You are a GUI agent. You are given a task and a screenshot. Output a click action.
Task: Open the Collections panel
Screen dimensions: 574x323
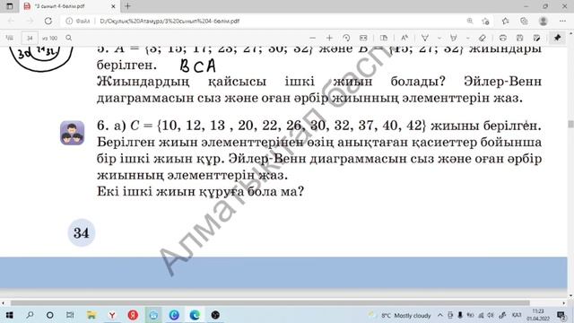pos(524,21)
